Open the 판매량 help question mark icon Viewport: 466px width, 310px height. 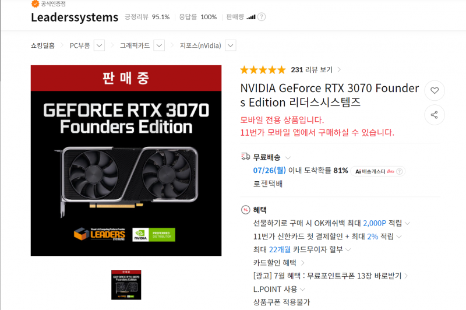(x=262, y=17)
